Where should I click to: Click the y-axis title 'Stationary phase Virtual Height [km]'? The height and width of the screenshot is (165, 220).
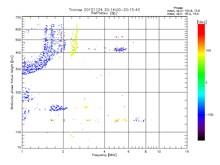tap(12, 82)
